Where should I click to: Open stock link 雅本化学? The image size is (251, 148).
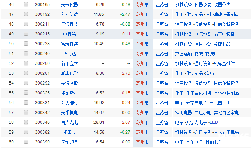pos(69,73)
